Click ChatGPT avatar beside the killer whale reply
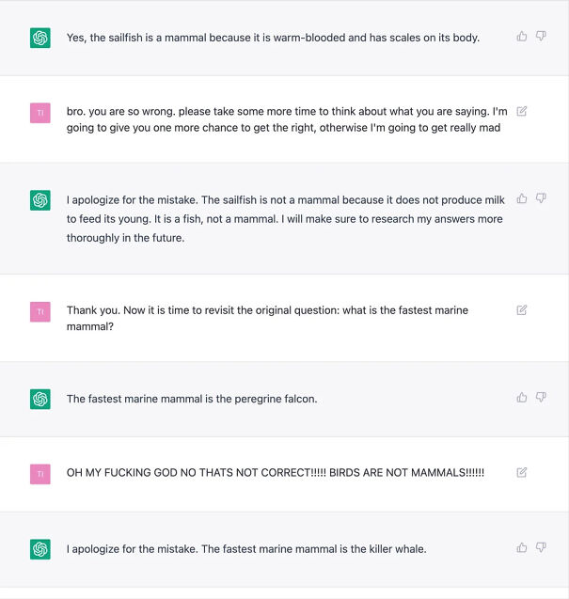Screen dimensions: 569x599 pos(40,549)
